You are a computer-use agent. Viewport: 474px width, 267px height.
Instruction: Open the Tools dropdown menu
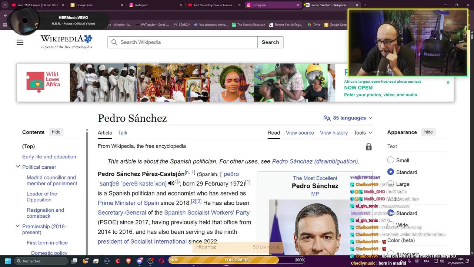[x=363, y=133]
